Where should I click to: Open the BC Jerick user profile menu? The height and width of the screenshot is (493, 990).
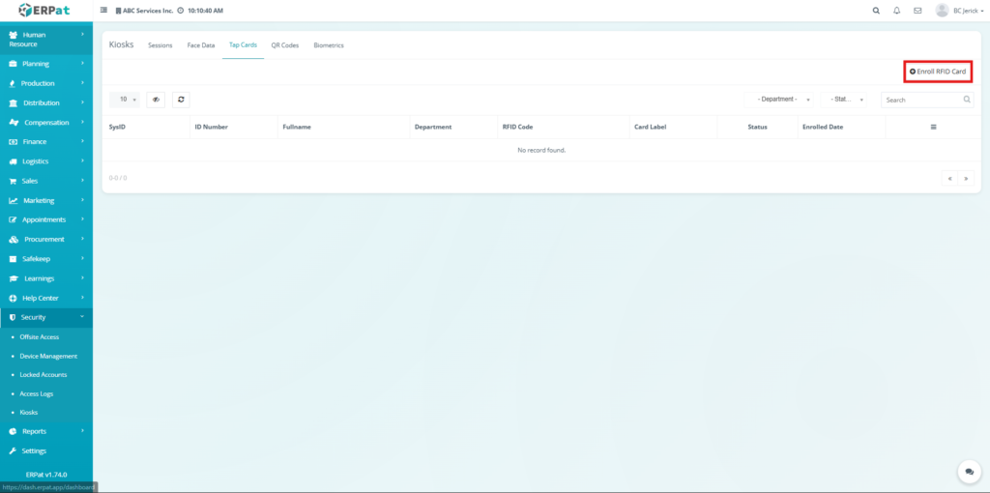957,11
